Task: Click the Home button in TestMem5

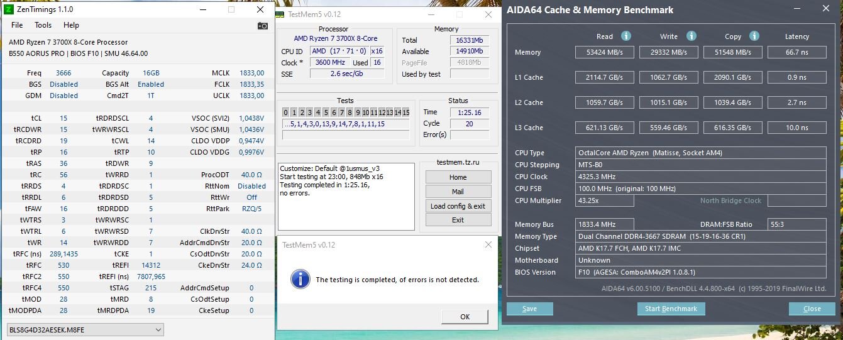Action: pos(458,177)
